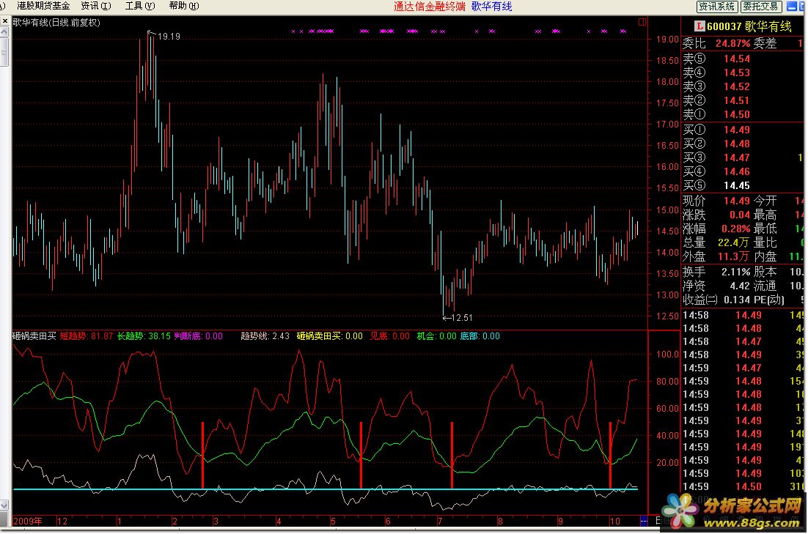
Task: Click the 2009年 label on the time axis
Action: coord(28,521)
